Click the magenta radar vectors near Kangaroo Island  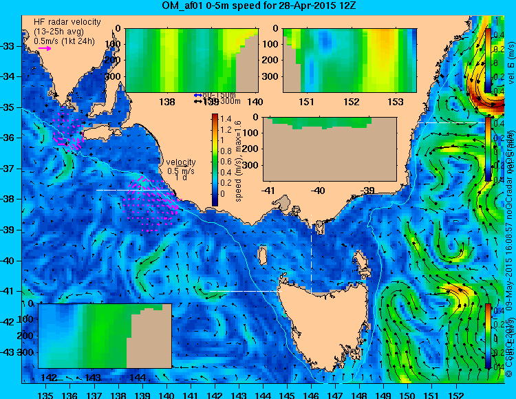click(69, 132)
